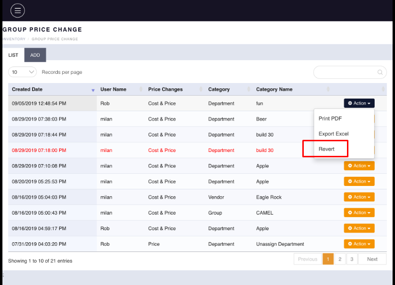
Task: Click into the search input field
Action: coord(346,72)
